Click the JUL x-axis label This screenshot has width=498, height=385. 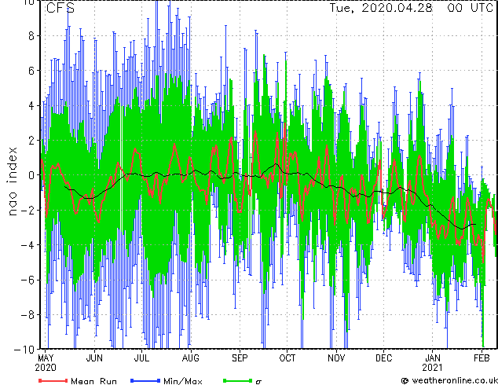(x=141, y=358)
